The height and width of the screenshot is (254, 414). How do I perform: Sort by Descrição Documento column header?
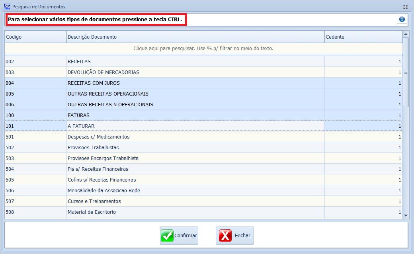point(195,37)
